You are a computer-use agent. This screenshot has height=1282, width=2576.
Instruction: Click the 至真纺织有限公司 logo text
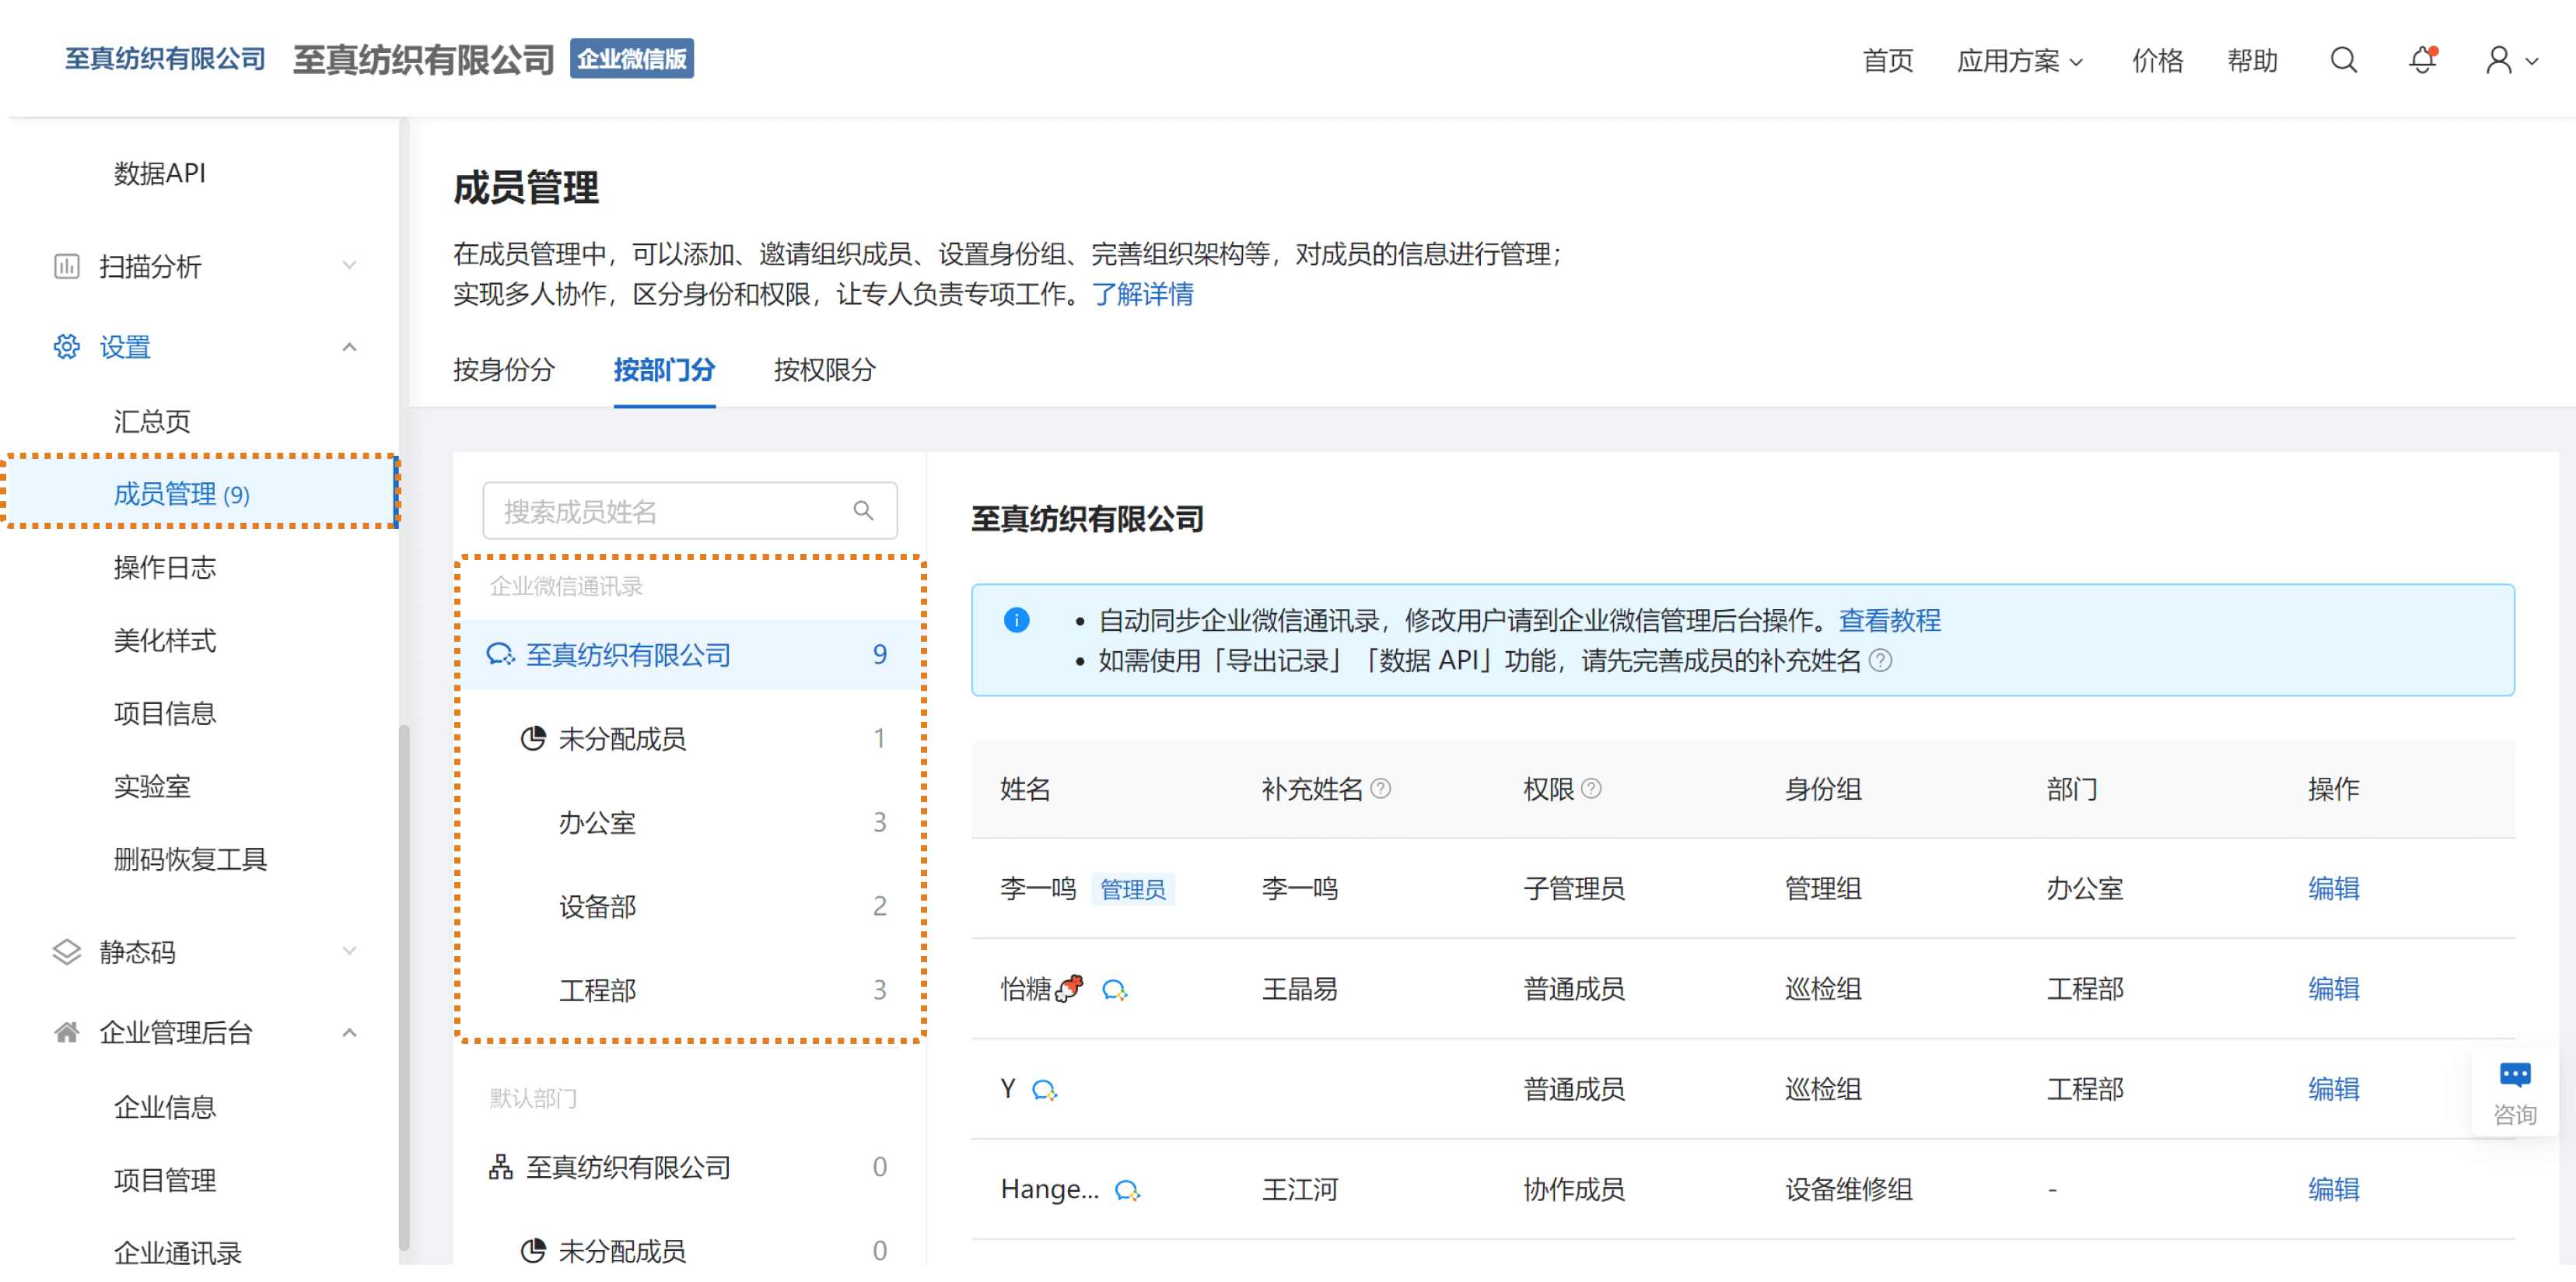click(166, 59)
